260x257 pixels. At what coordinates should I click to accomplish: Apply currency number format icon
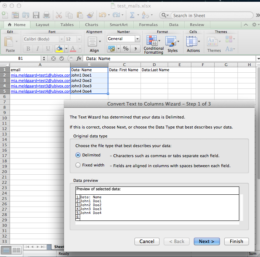click(112, 49)
